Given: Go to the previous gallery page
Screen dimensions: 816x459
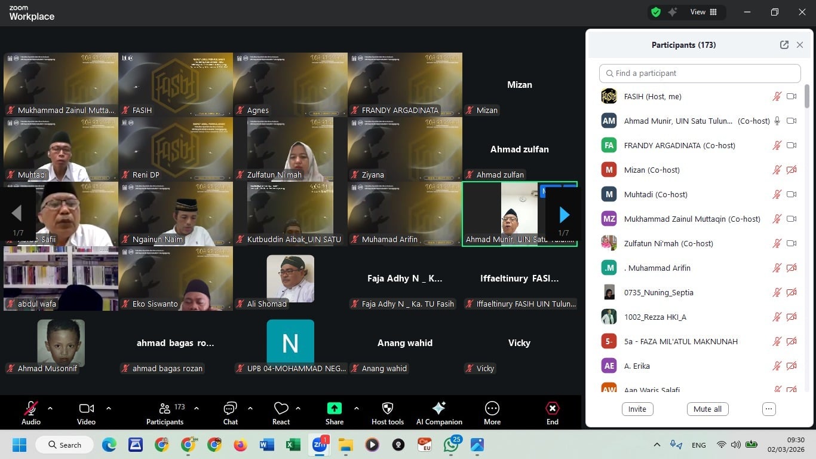Looking at the screenshot, I should point(17,213).
